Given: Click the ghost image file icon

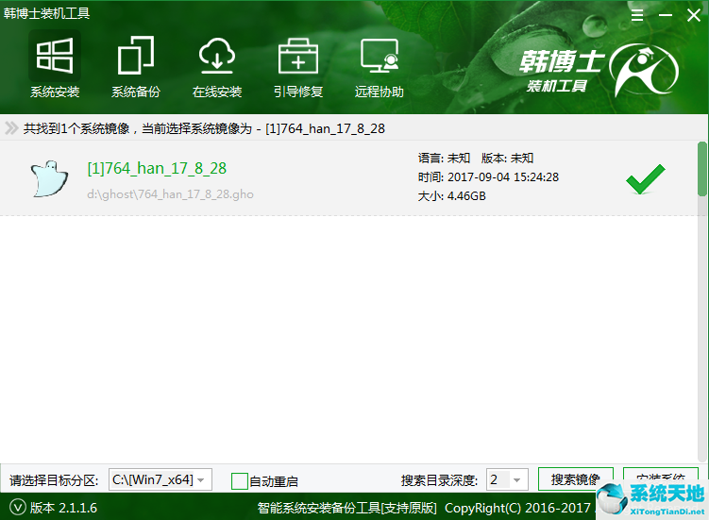Looking at the screenshot, I should pyautogui.click(x=49, y=178).
